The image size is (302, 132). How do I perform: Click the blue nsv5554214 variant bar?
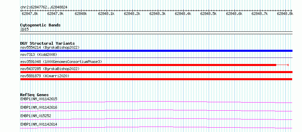tap(156, 51)
